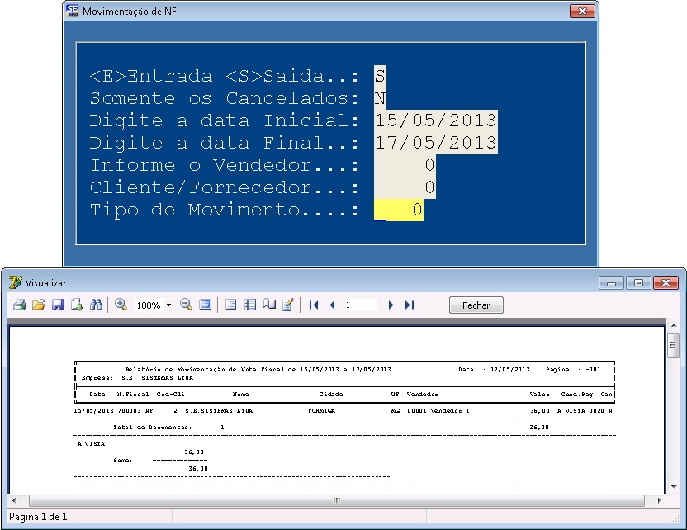
Task: Zoom out with the magnifier minus icon
Action: 186,305
